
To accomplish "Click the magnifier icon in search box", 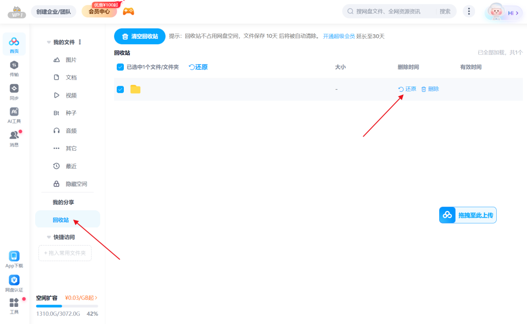I will pos(350,11).
